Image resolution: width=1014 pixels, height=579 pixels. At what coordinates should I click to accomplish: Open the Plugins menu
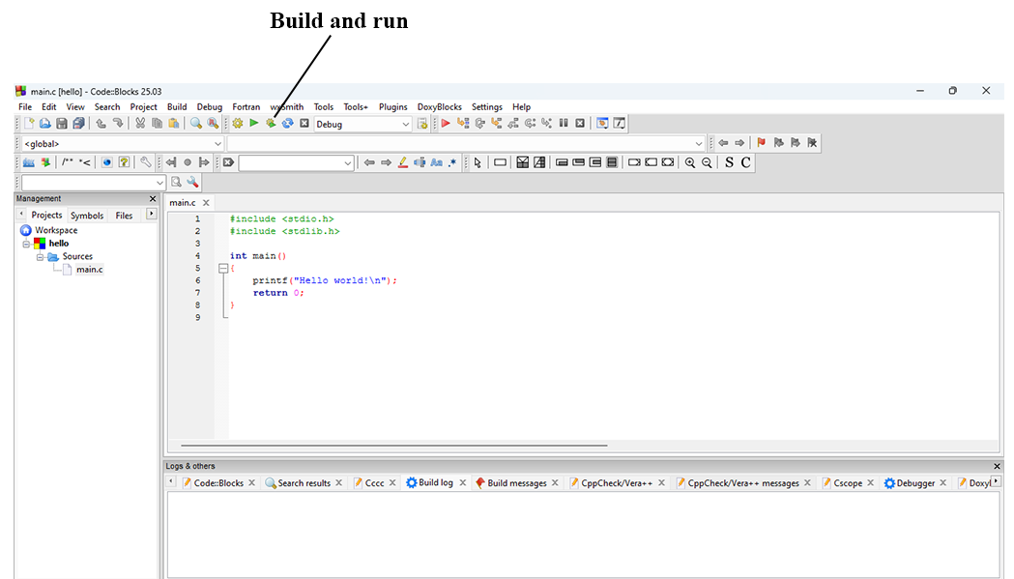(392, 107)
